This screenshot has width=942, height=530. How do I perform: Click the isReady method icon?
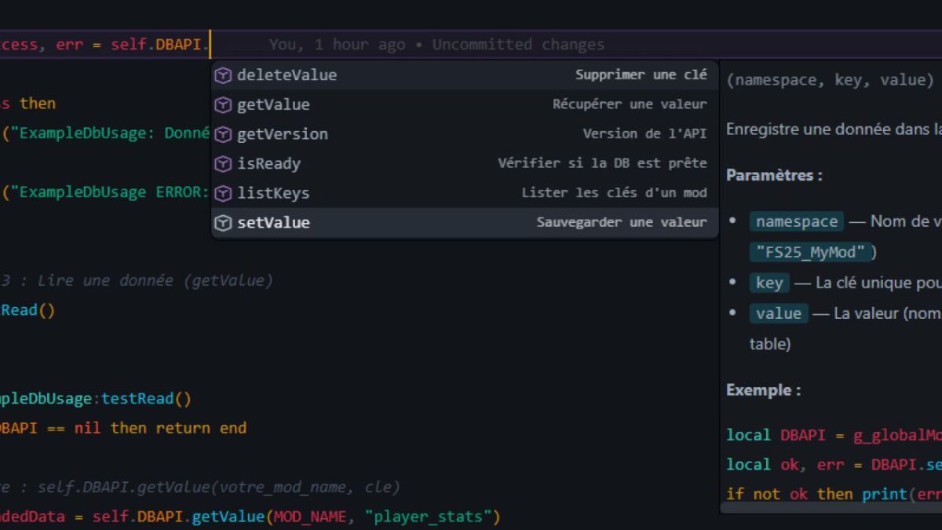point(223,163)
